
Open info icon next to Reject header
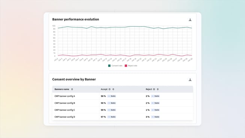coord(154,89)
